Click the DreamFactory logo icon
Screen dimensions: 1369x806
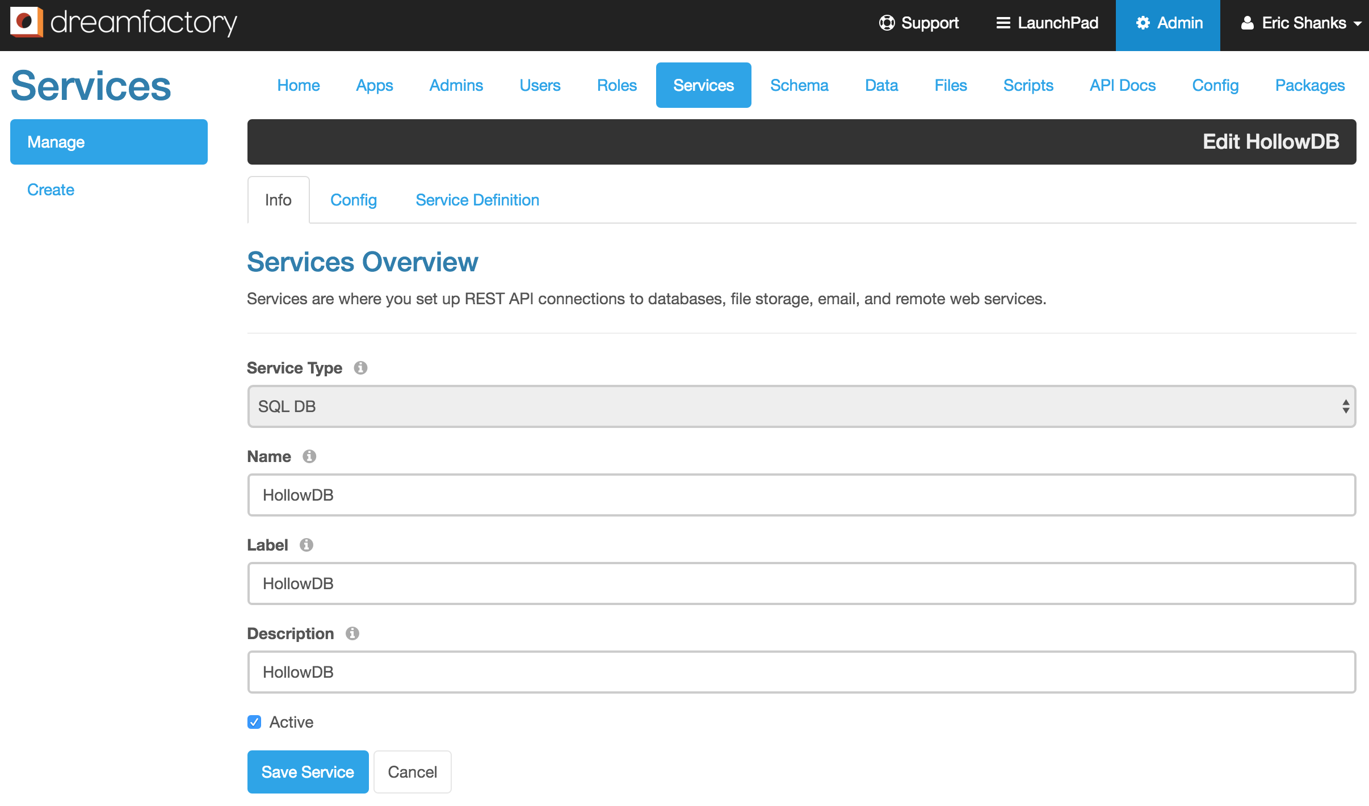(27, 22)
